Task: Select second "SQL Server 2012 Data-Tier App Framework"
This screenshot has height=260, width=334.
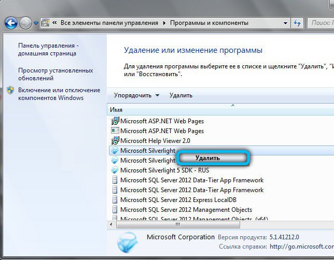Action: click(221, 190)
